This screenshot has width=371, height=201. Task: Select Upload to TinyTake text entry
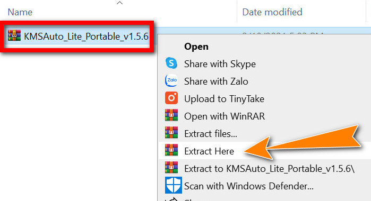point(224,99)
